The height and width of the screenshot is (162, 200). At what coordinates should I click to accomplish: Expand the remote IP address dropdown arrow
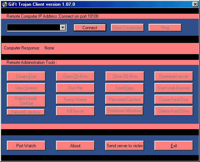(x=63, y=27)
